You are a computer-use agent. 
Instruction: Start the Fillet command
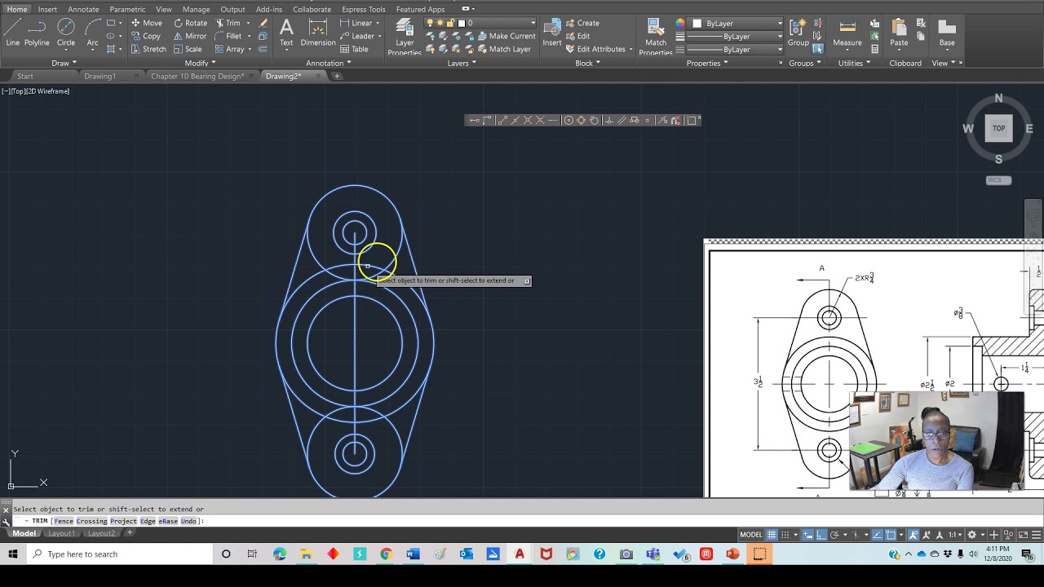(x=228, y=36)
